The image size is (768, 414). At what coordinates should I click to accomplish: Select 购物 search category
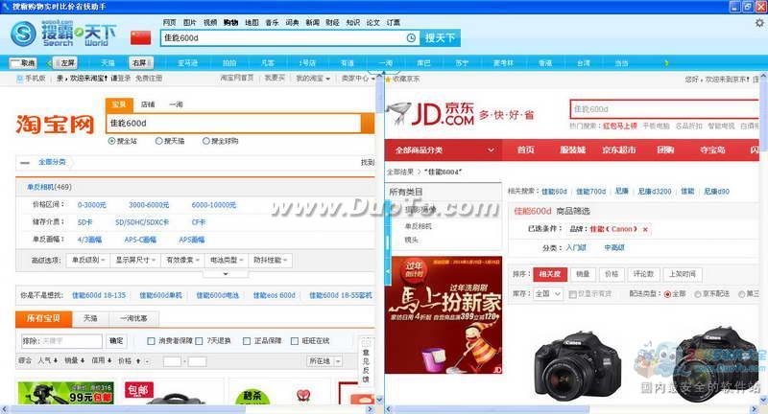pos(230,22)
